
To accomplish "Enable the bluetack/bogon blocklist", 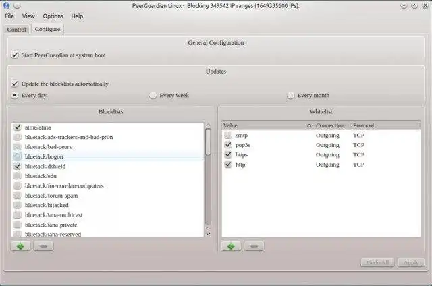I will point(18,156).
